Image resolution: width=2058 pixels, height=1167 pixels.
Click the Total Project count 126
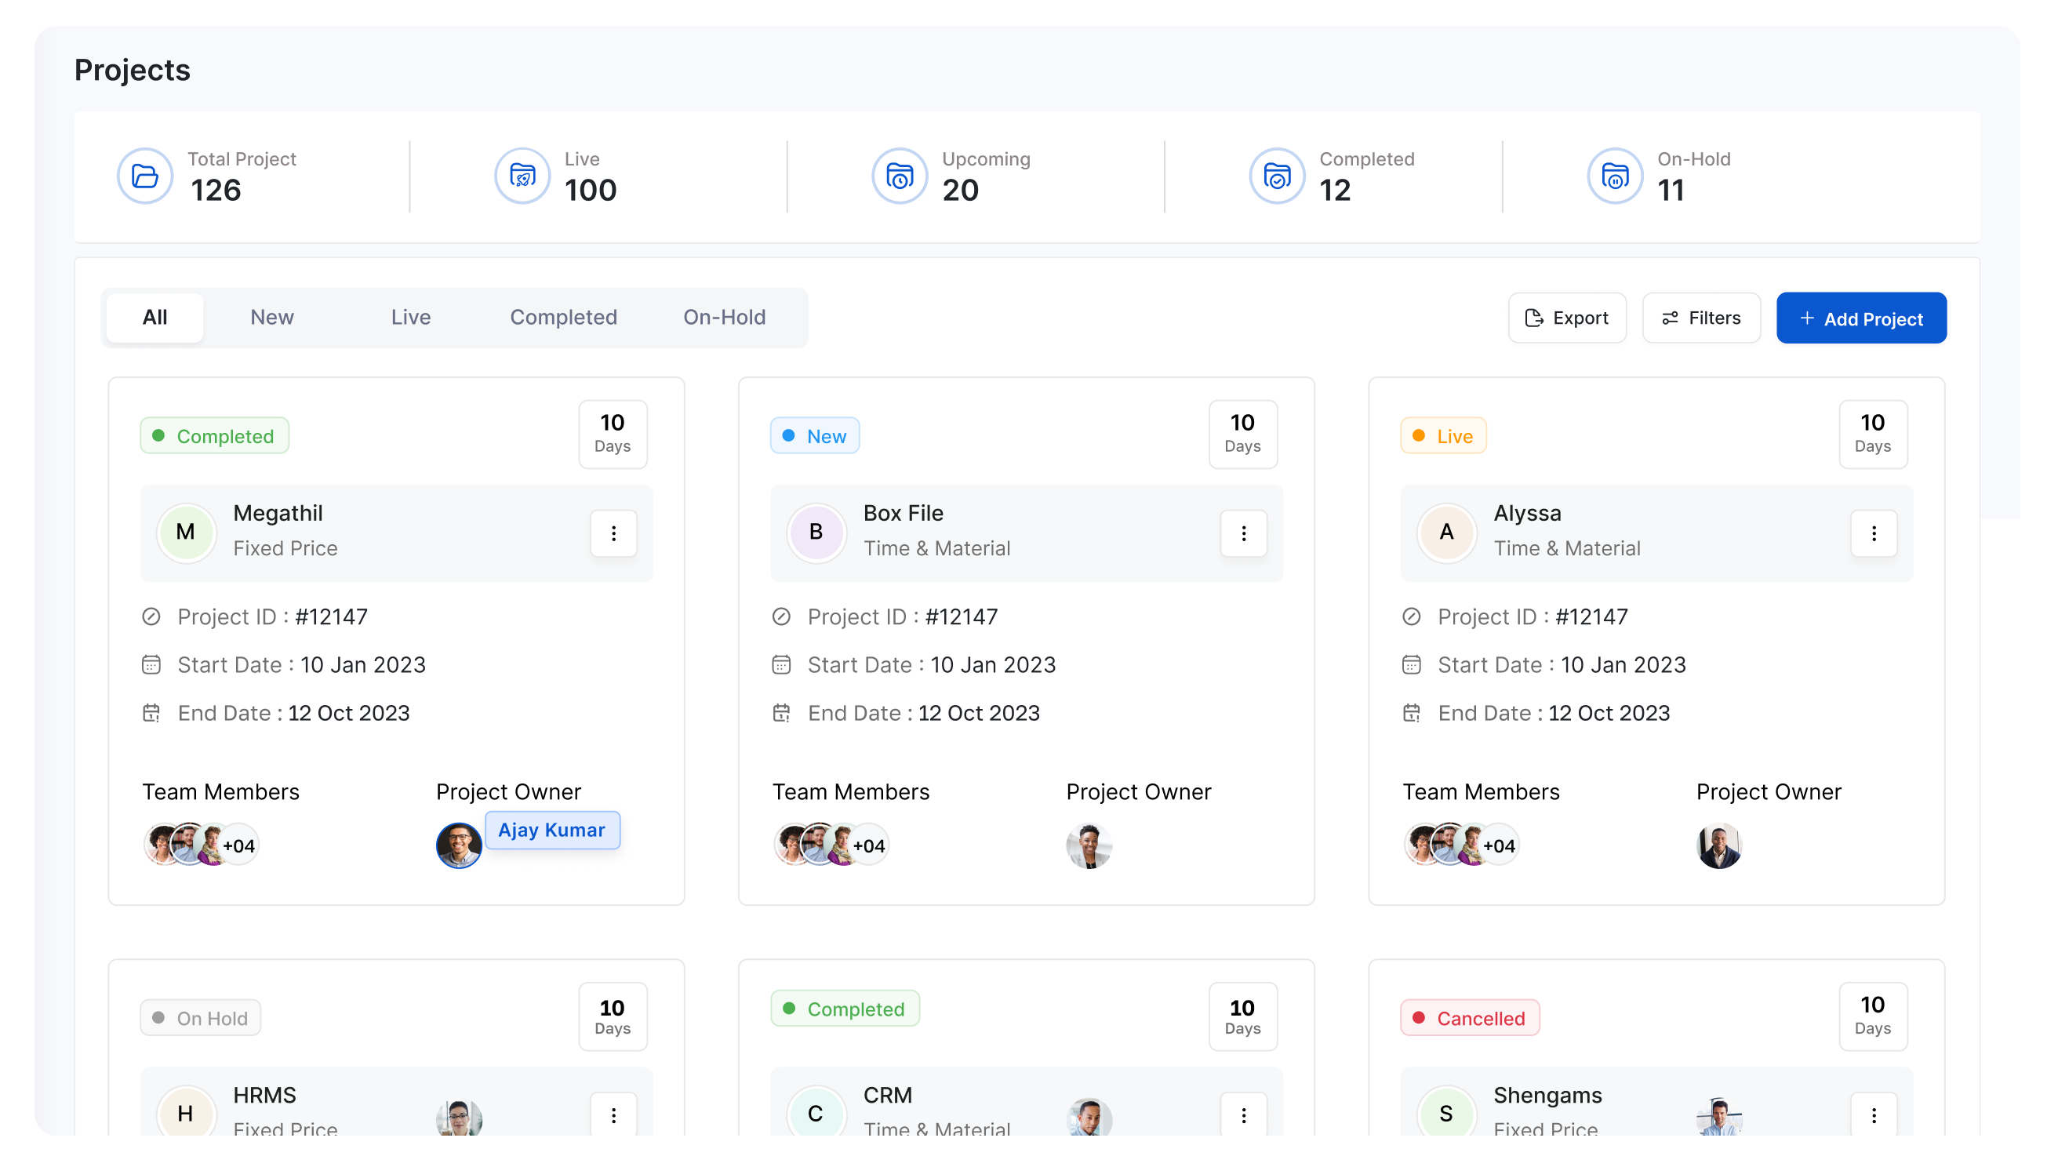[216, 190]
